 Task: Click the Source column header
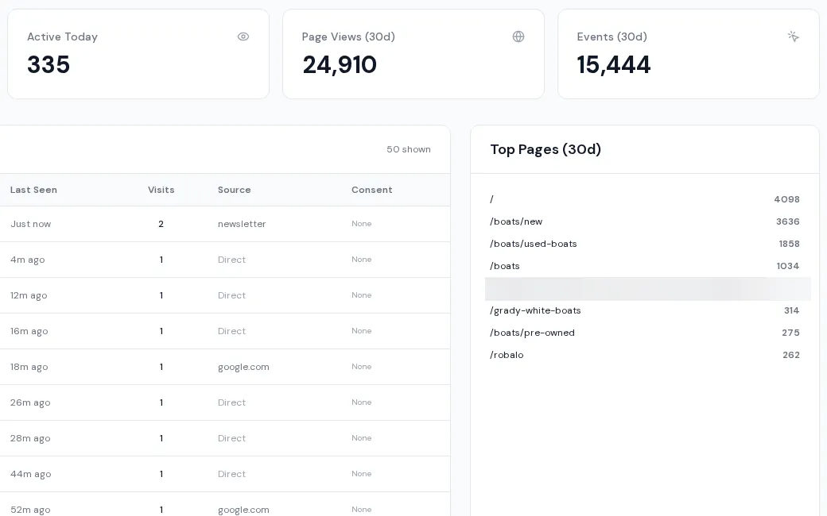pyautogui.click(x=234, y=190)
